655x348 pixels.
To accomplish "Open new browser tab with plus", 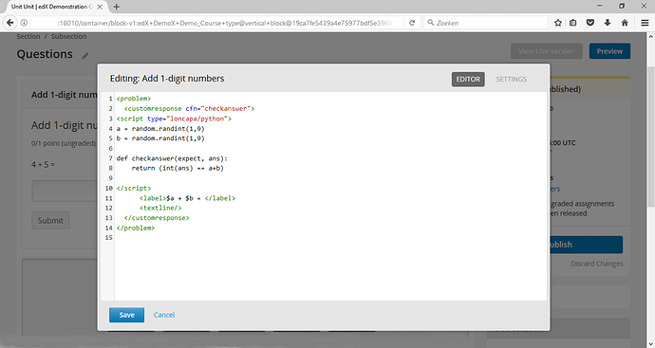I will pos(117,7).
